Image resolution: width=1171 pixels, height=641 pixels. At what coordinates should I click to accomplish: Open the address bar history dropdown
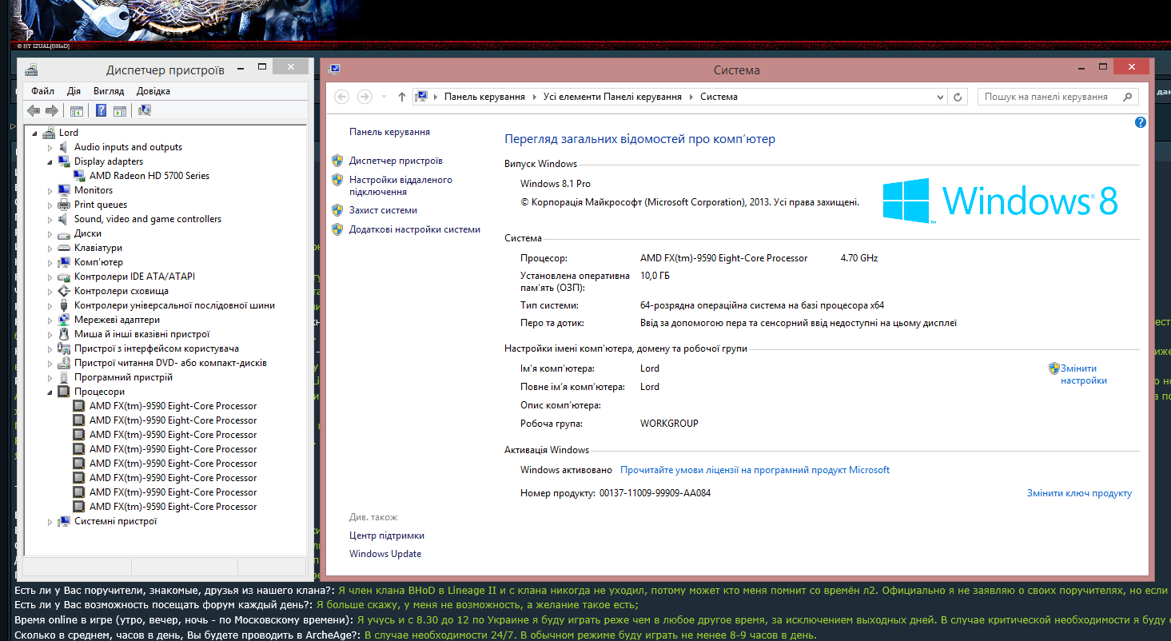coord(940,97)
